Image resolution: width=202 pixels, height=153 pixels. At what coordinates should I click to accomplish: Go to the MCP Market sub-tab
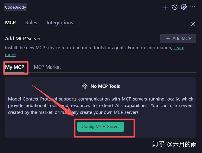click(x=48, y=67)
